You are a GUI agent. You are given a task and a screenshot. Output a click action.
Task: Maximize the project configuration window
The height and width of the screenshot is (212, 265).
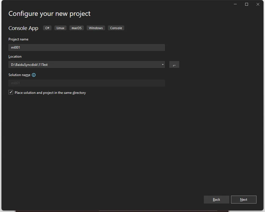246,4
